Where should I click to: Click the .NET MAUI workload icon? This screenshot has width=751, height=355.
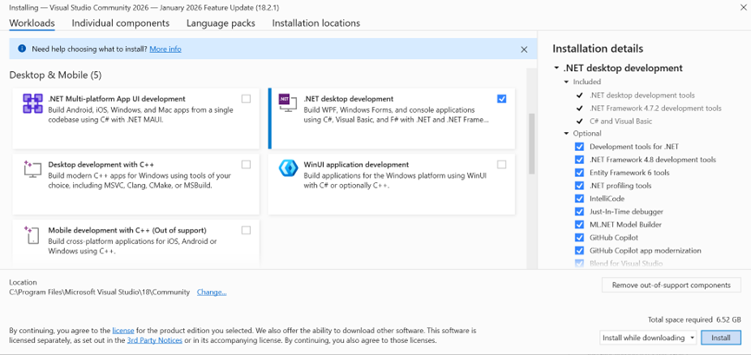click(33, 103)
